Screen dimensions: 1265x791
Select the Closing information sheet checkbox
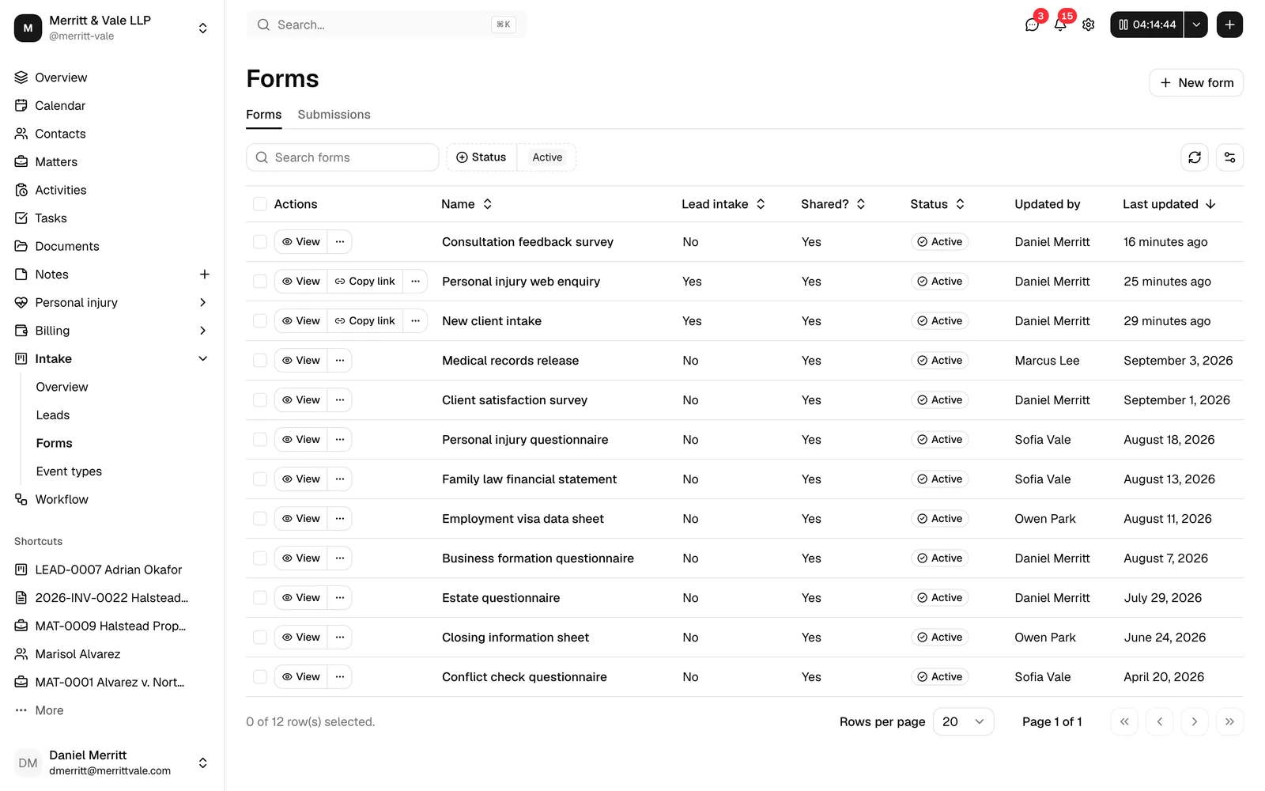[x=259, y=638]
